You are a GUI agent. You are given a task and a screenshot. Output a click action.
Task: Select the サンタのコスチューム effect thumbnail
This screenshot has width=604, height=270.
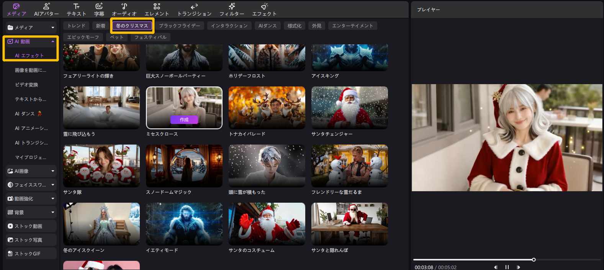[267, 224]
